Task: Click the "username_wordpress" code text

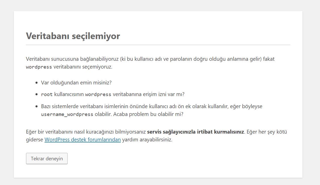Action: [67, 114]
